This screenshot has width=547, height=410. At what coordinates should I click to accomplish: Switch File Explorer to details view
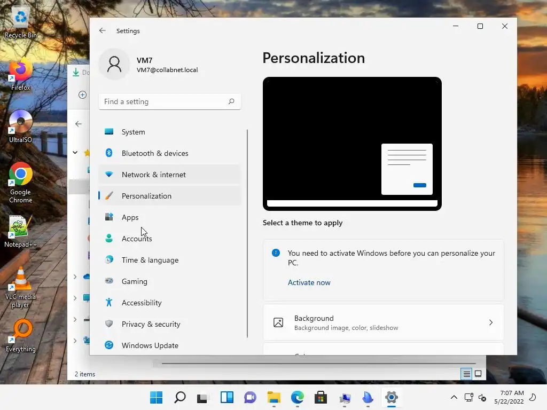pyautogui.click(x=466, y=374)
